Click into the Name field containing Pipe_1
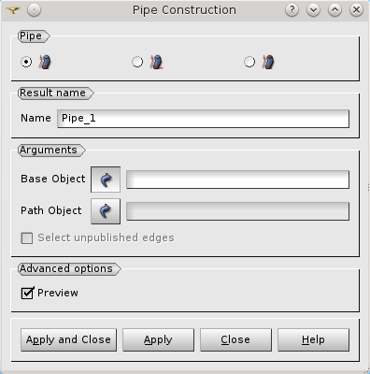The image size is (370, 374). 203,119
